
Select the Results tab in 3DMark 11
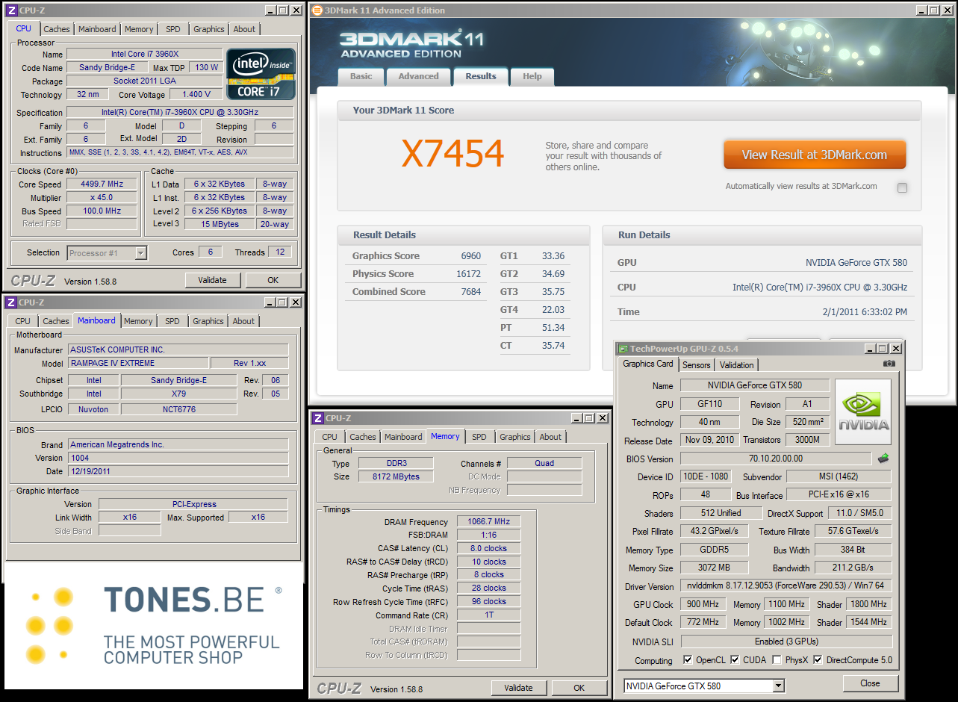(480, 76)
